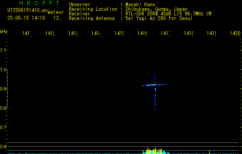Select the receiver text RTL-SDR SDR# 43dB L15 96.7MHz CW
This screenshot has height=154, width=242.
click(x=169, y=14)
